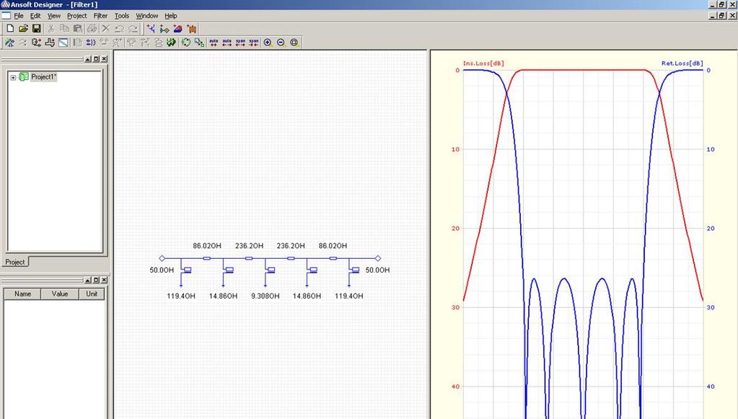Click the green circular arrows refresh icon
Screen dimensions: 738x419
(186, 43)
